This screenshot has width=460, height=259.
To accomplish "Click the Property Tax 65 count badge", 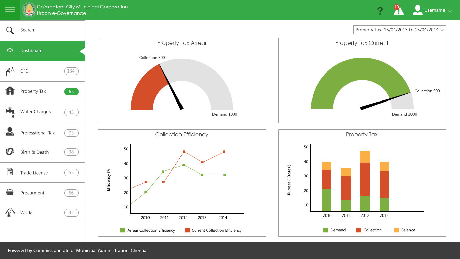I will click(x=71, y=92).
